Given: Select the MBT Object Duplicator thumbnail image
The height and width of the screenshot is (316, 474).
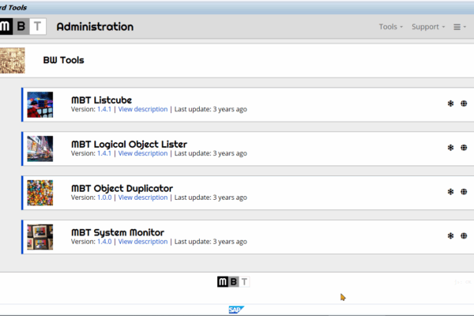Looking at the screenshot, I should pyautogui.click(x=39, y=193).
